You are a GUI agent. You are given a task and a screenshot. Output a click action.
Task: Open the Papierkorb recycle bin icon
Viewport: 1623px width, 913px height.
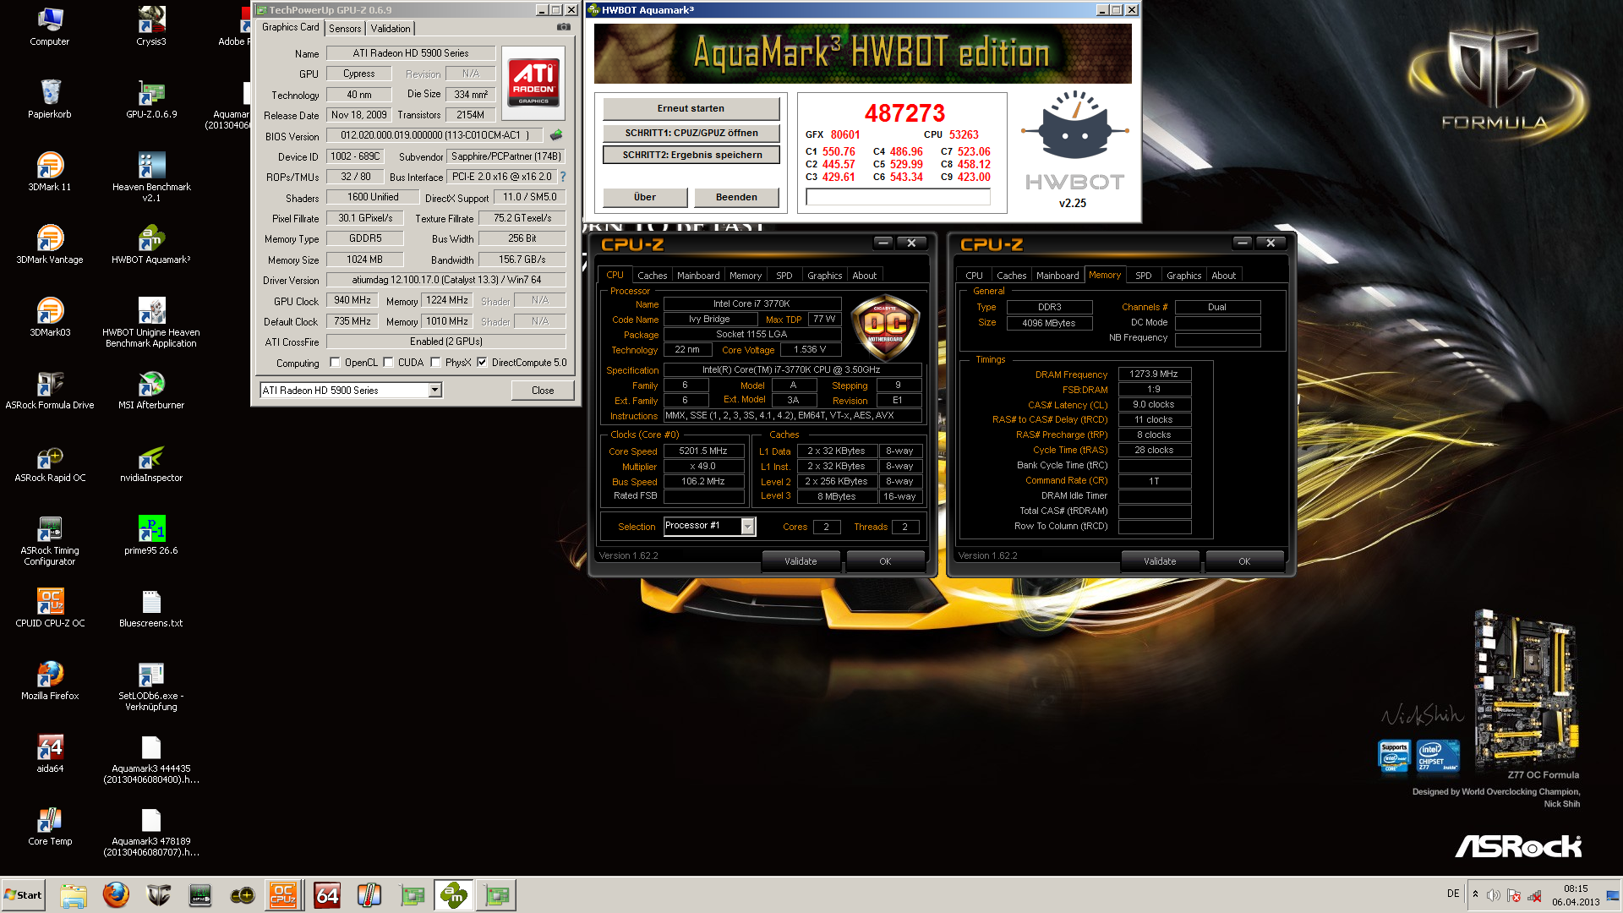coord(50,98)
